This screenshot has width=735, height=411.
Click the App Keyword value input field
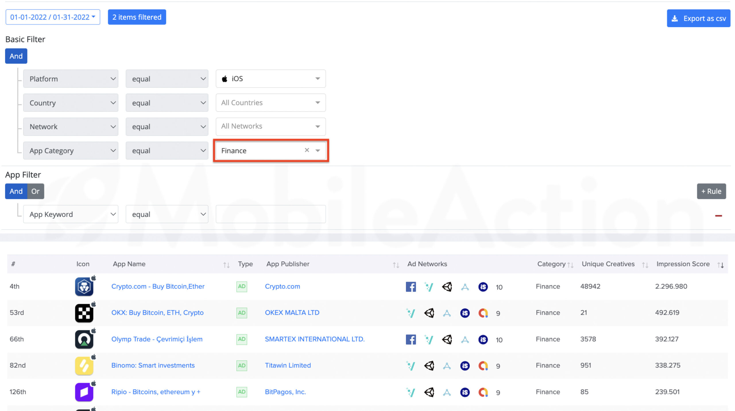(271, 214)
